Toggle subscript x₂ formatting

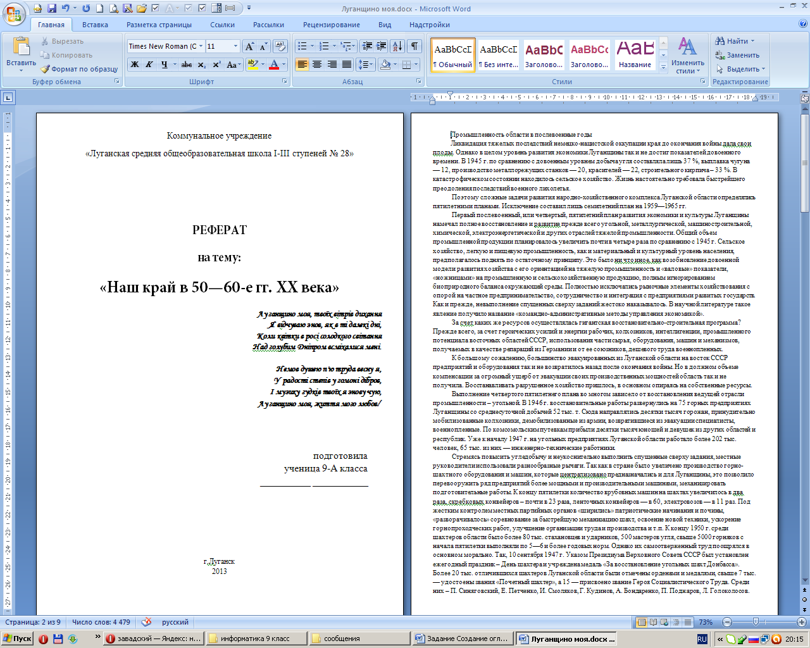pyautogui.click(x=201, y=65)
